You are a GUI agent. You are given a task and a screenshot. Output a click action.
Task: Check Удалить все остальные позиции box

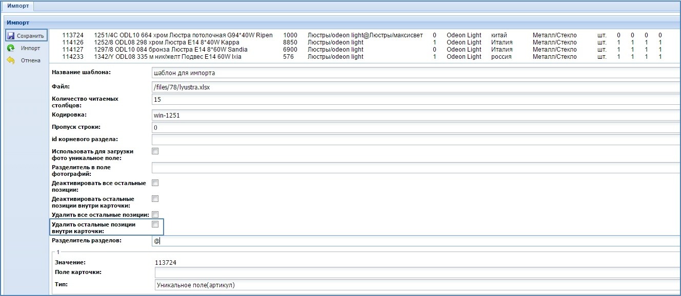click(155, 215)
